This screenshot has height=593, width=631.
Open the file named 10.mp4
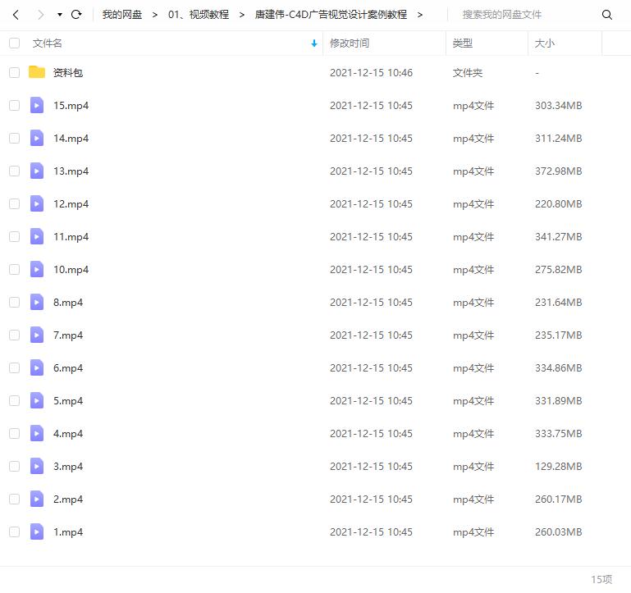(71, 269)
